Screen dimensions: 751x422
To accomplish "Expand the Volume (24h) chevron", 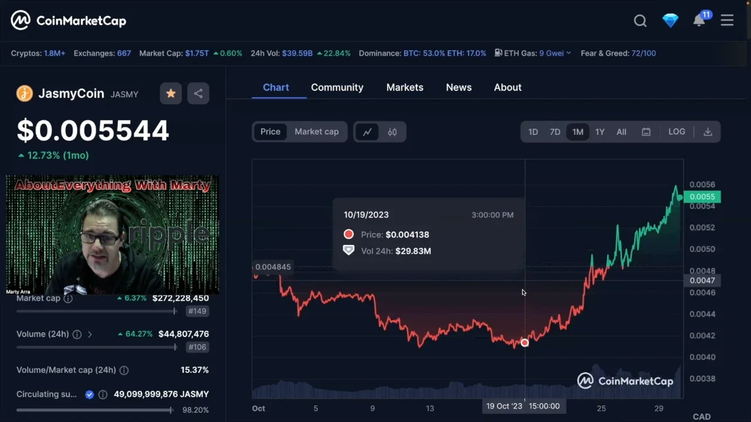I will 90,334.
